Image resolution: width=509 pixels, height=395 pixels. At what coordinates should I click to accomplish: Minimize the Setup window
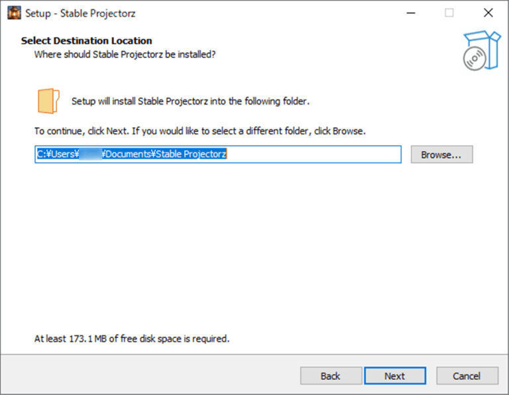pyautogui.click(x=410, y=13)
